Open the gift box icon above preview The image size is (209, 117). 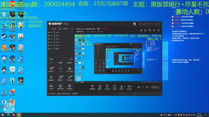point(141,30)
